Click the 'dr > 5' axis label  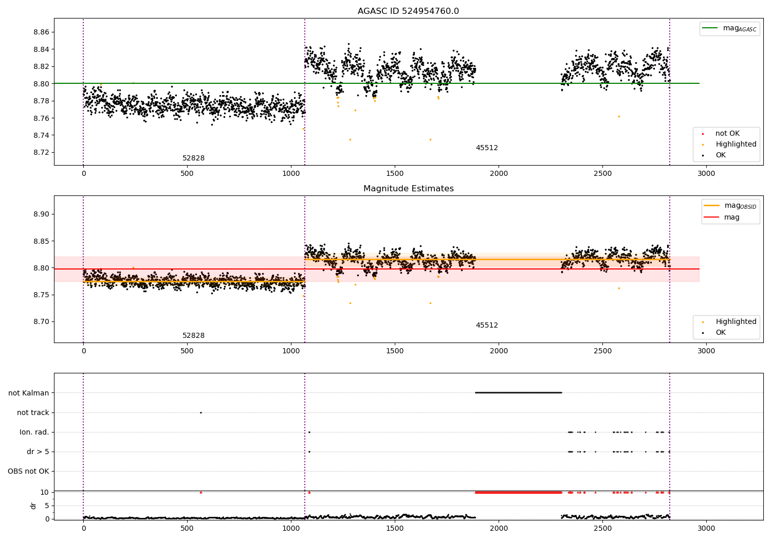pyautogui.click(x=38, y=452)
